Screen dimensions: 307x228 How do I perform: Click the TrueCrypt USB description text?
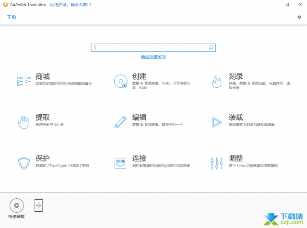click(62, 166)
